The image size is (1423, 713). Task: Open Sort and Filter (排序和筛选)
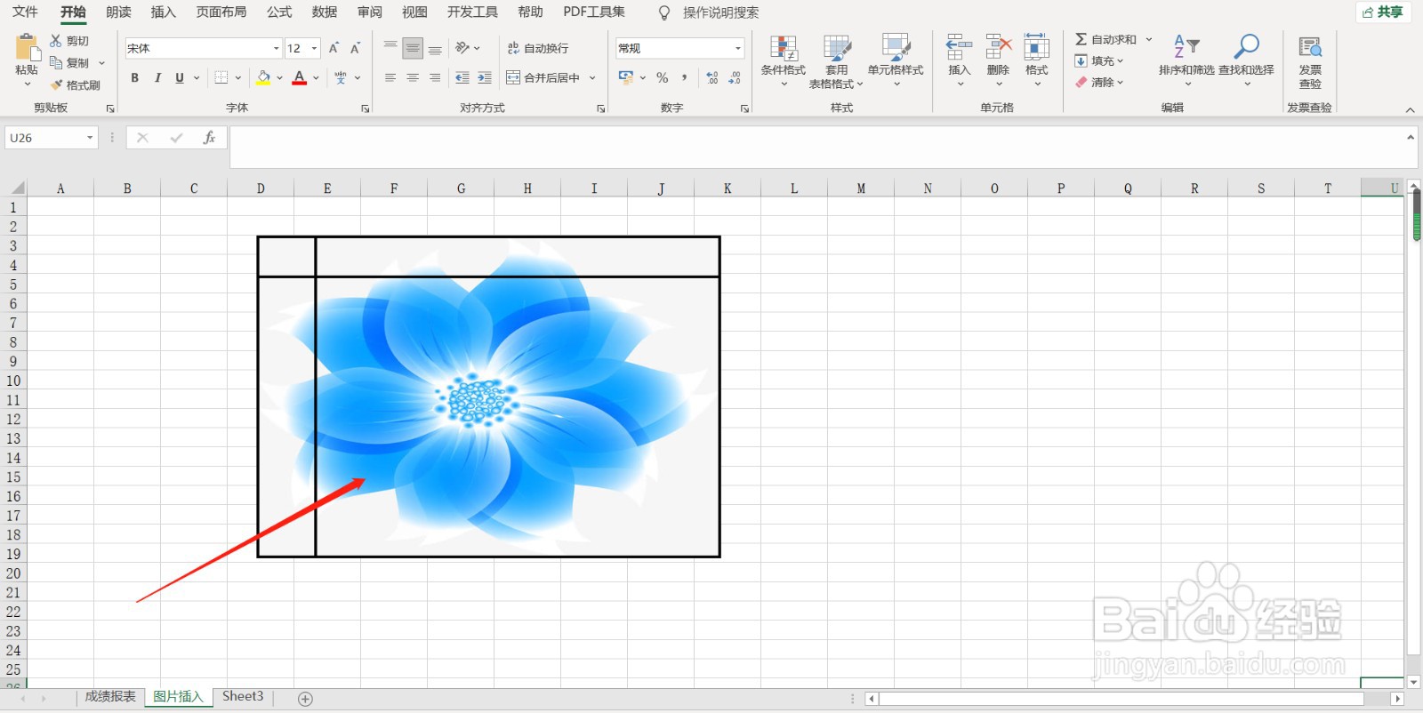1186,60
